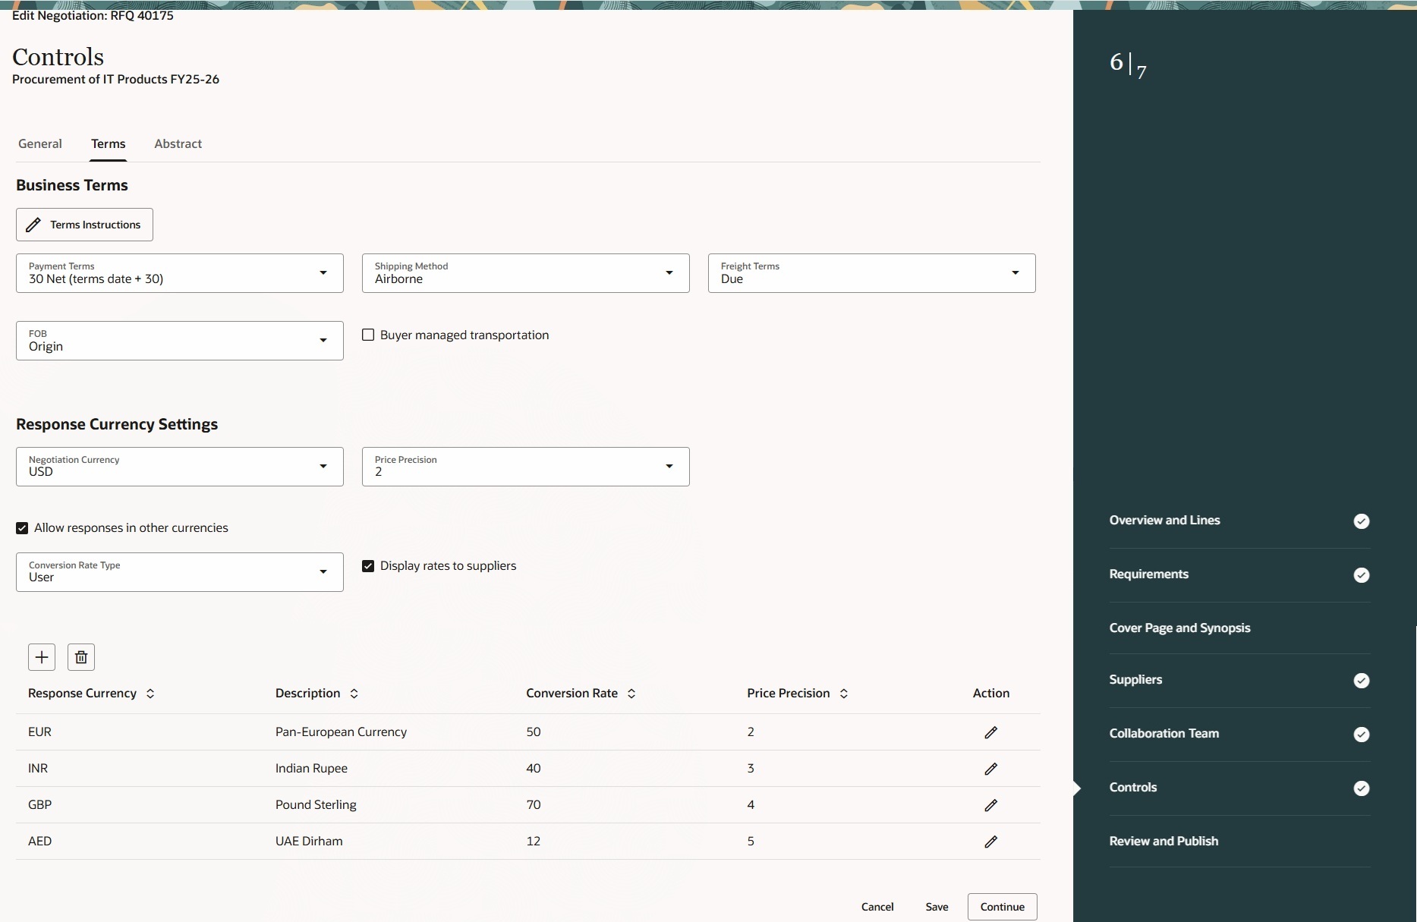1417x922 pixels.
Task: Click the Continue button
Action: [1003, 907]
